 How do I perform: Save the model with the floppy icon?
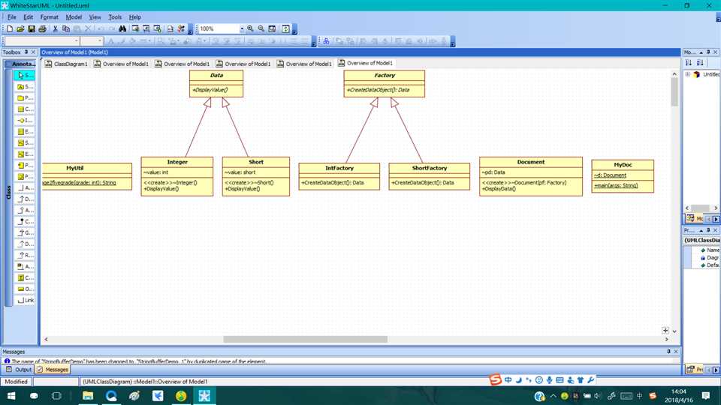coord(32,29)
